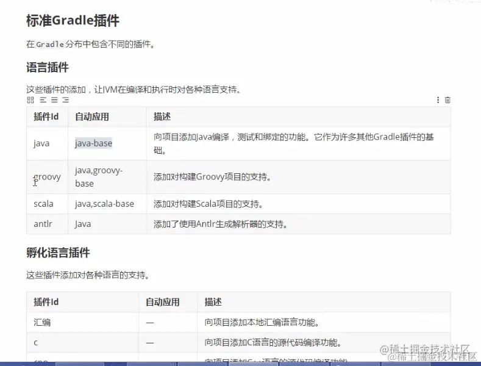Viewport: 481px width, 366px height.
Task: Click the inline code word Gradle
Action: coord(50,45)
